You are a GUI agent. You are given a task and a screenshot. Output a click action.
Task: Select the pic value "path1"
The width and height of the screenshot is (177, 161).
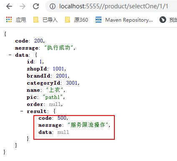[x=53, y=97]
